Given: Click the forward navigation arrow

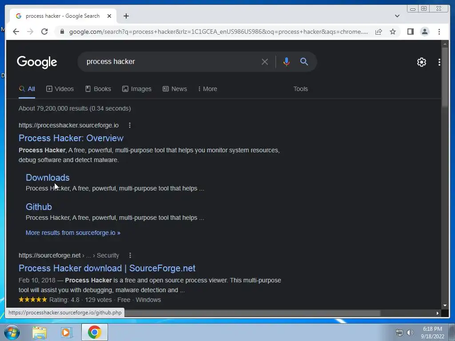Looking at the screenshot, I should pyautogui.click(x=30, y=32).
